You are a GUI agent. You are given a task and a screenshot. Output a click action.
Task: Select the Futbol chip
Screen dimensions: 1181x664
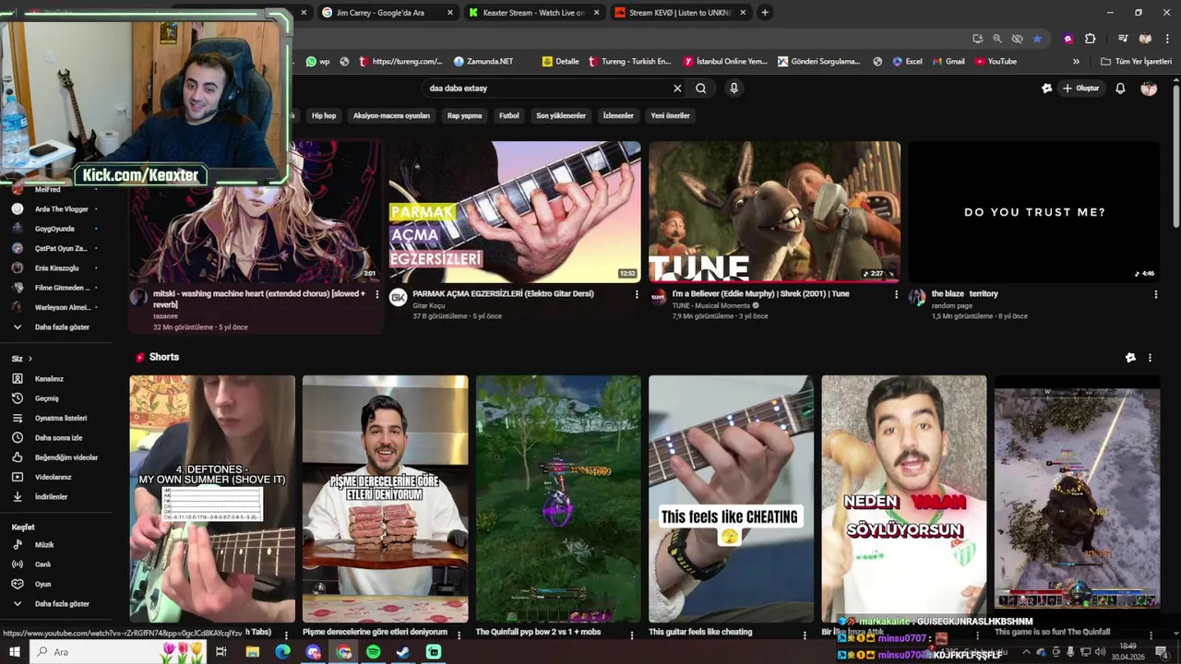click(509, 116)
